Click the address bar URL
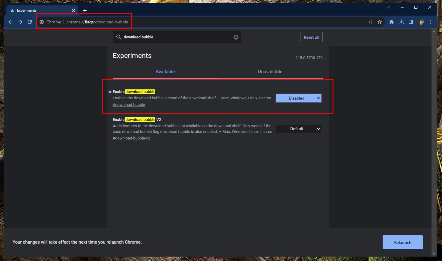The image size is (442, 261). pyautogui.click(x=97, y=22)
